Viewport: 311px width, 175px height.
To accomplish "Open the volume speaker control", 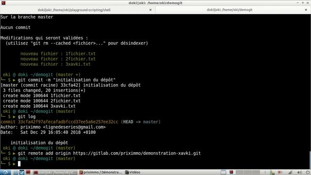I will (299, 173).
